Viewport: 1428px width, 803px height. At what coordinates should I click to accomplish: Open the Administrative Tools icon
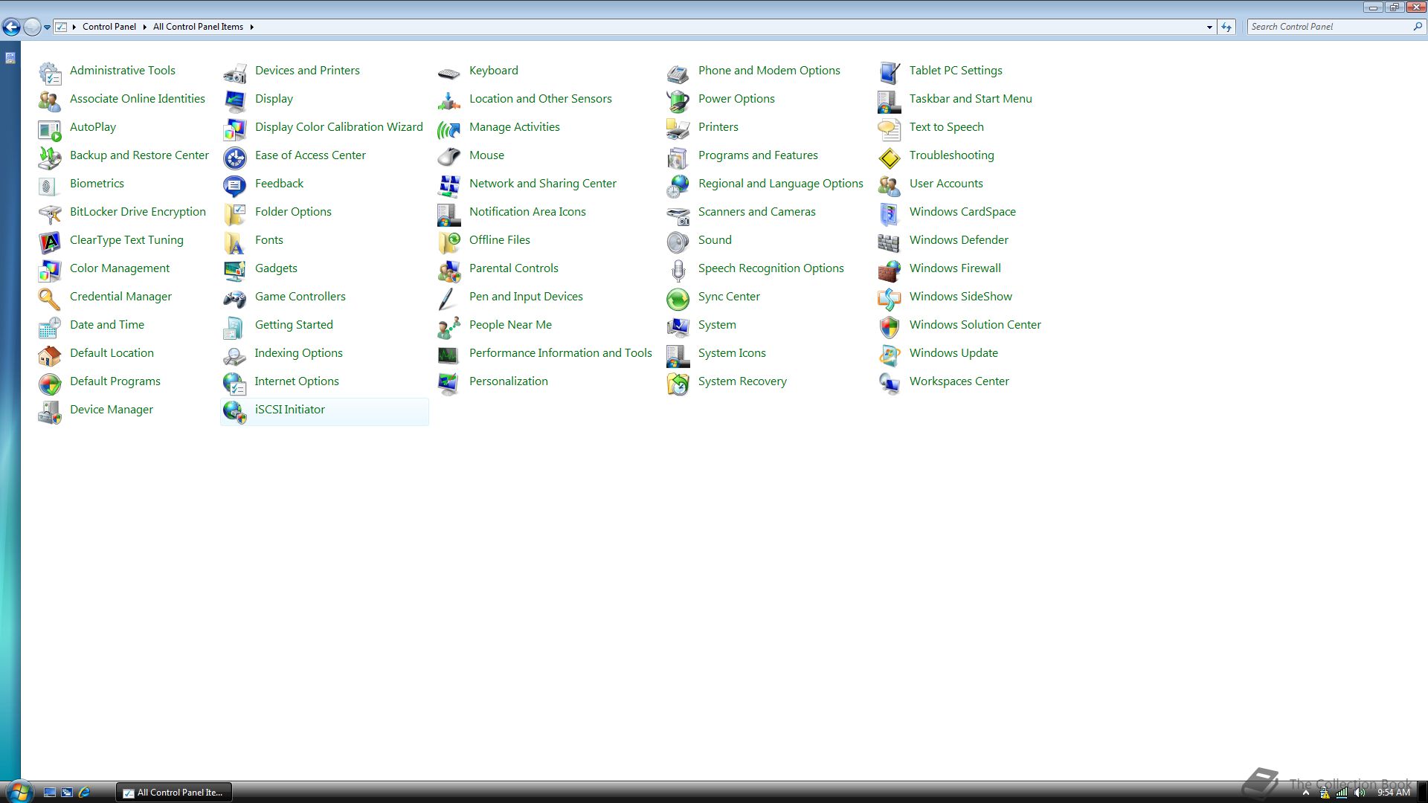click(x=50, y=72)
